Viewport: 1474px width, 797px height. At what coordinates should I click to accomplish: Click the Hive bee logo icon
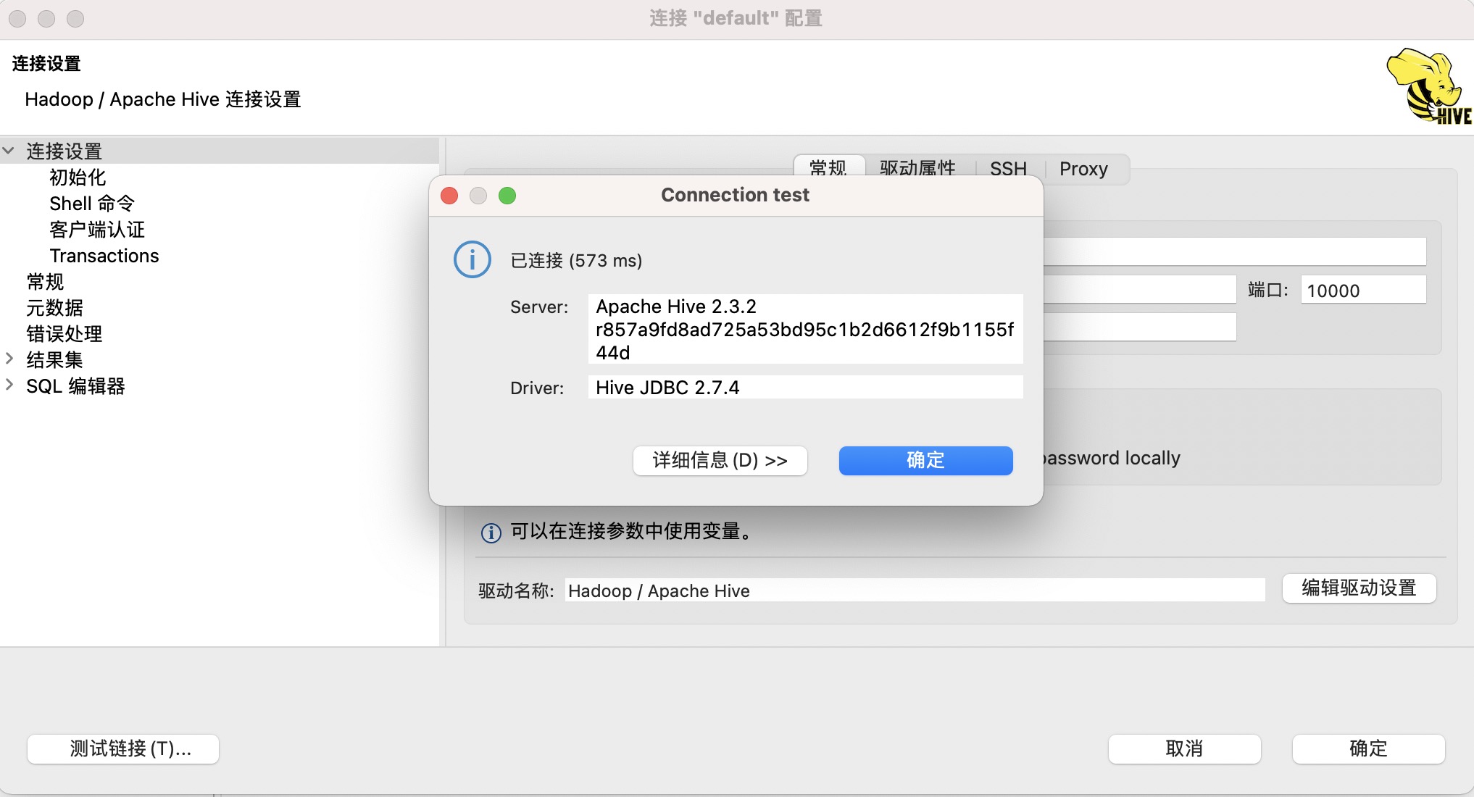coord(1428,86)
